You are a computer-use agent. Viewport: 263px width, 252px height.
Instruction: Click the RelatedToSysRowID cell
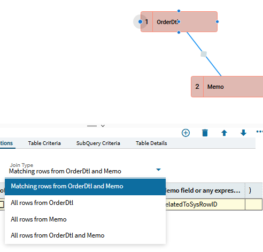pyautogui.click(x=205, y=204)
